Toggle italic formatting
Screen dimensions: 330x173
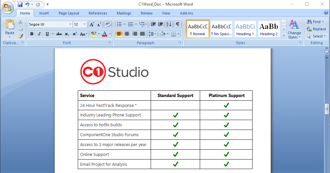click(39, 34)
